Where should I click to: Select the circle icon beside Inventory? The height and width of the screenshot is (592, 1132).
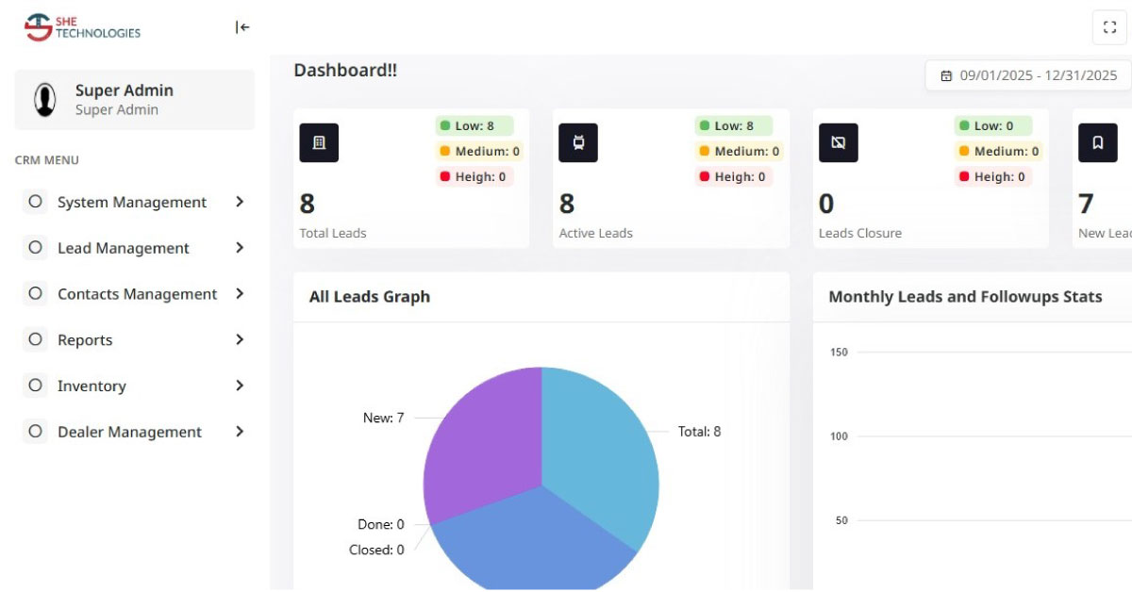coord(36,386)
